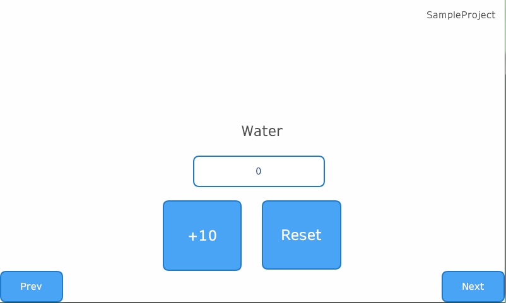
Task: Increase Water using the +10 button
Action: click(202, 236)
